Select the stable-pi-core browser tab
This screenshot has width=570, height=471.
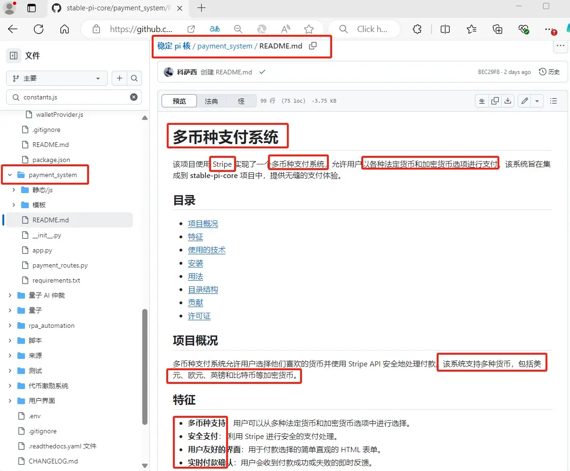point(118,8)
